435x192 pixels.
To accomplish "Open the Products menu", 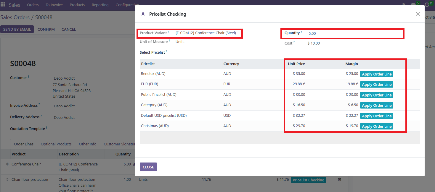I will pyautogui.click(x=77, y=5).
